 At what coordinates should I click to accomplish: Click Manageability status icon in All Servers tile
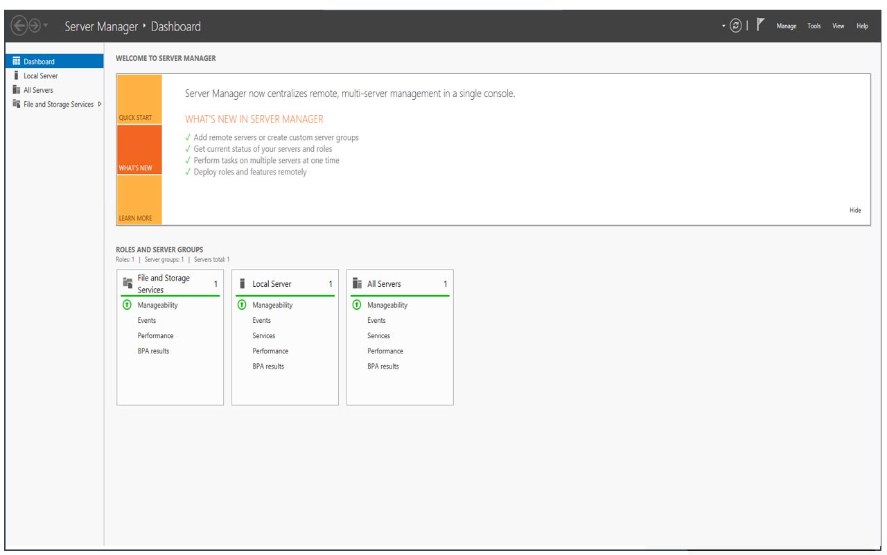coord(357,305)
